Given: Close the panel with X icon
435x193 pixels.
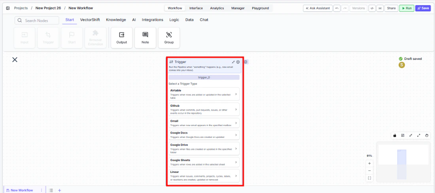Looking at the screenshot, I should [15, 59].
